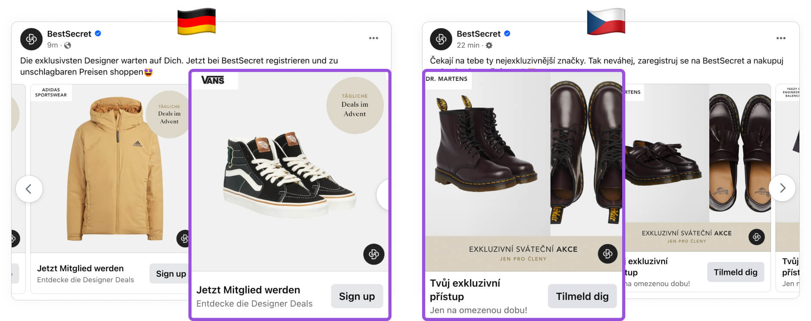Open BestSecret avatar on German post

tap(31, 39)
